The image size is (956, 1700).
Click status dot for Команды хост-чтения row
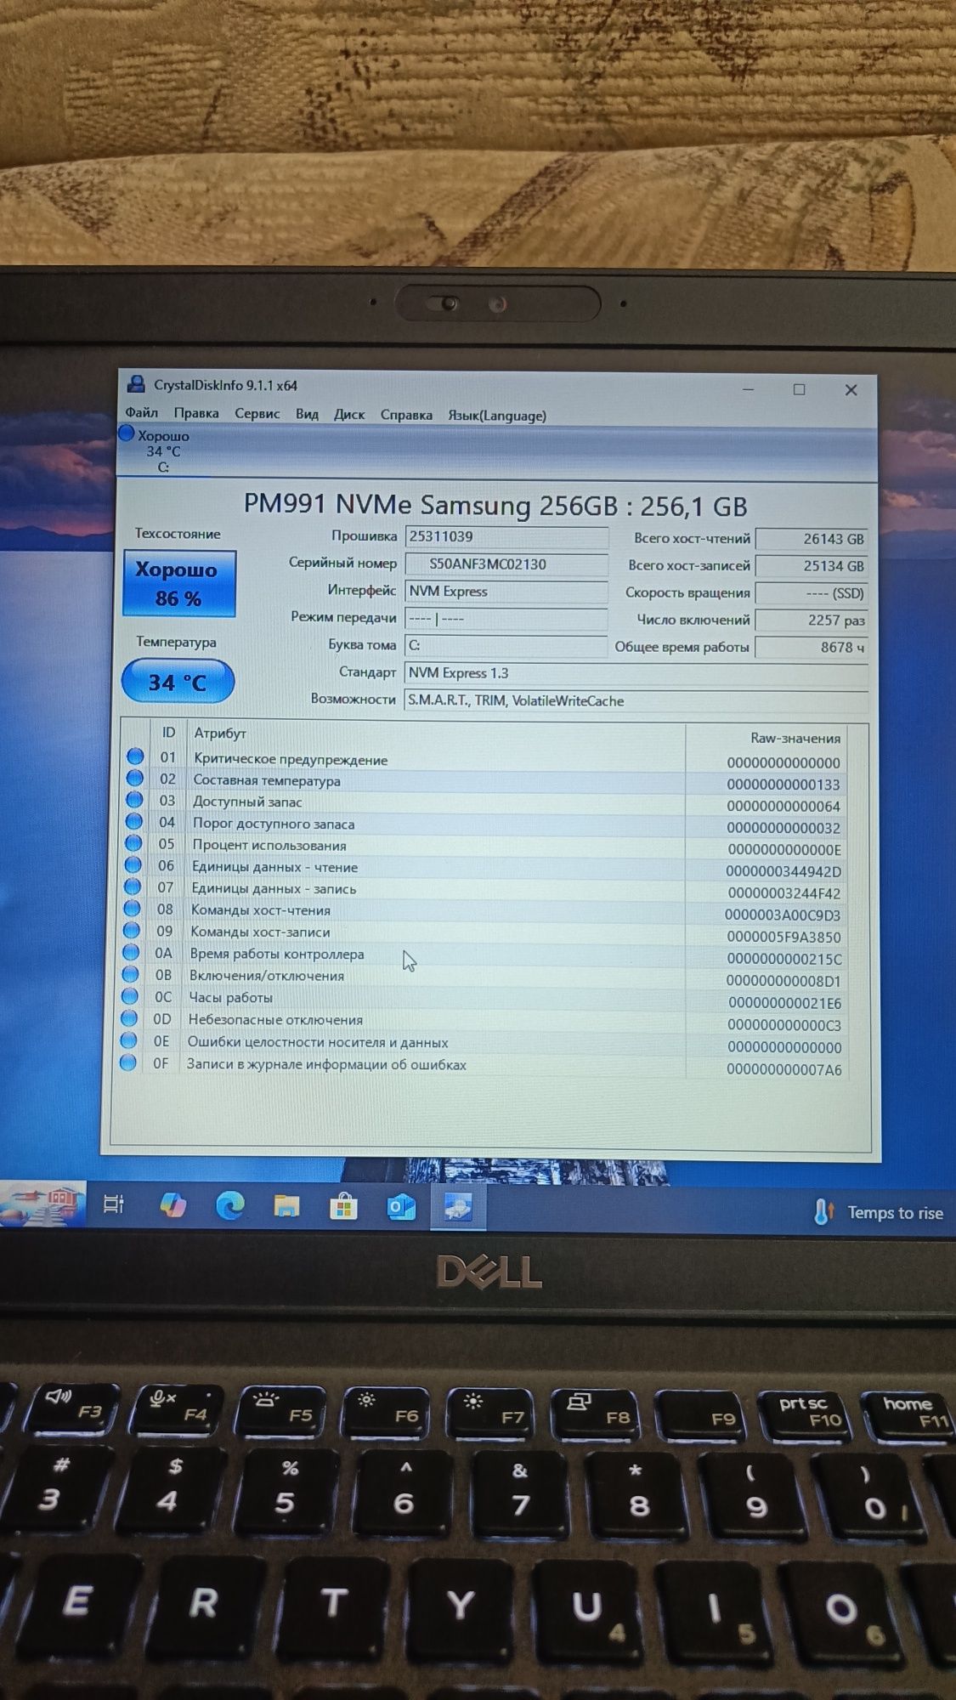click(x=132, y=908)
